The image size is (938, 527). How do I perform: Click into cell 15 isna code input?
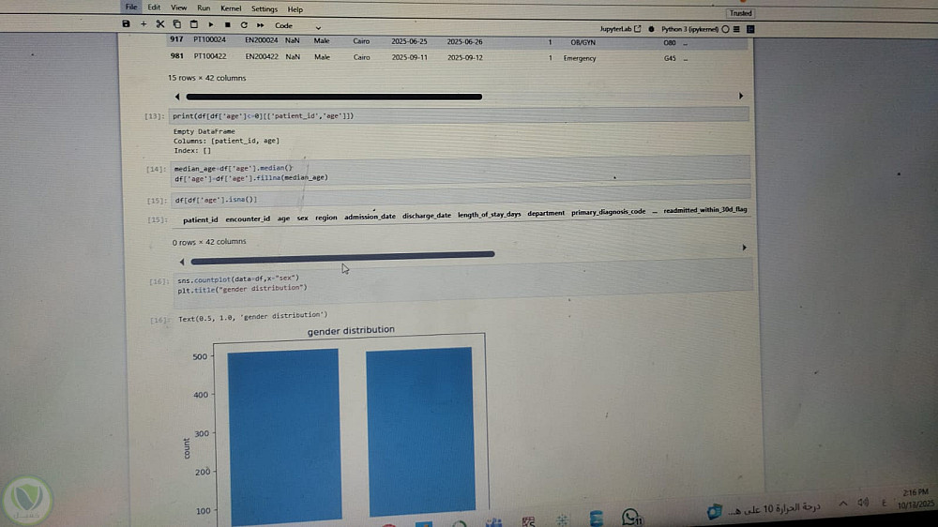click(x=461, y=196)
